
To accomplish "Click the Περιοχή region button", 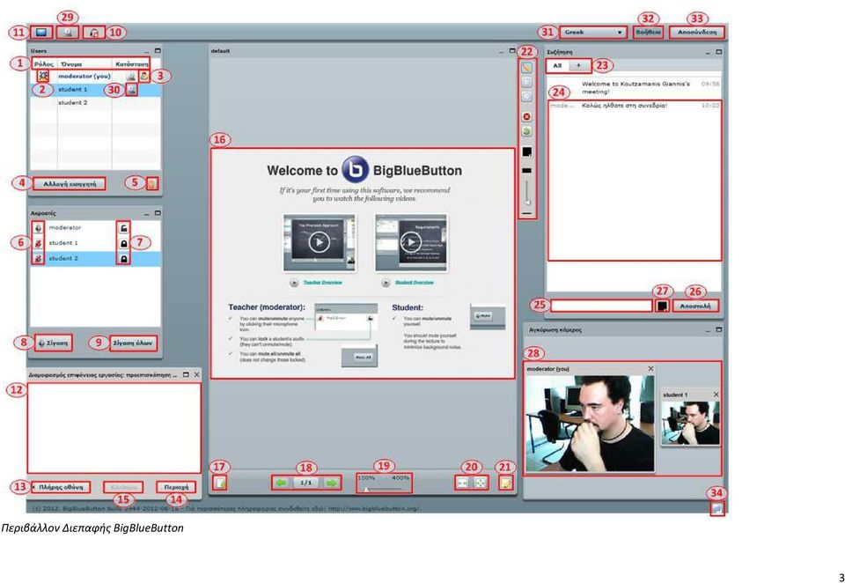I will point(176,487).
